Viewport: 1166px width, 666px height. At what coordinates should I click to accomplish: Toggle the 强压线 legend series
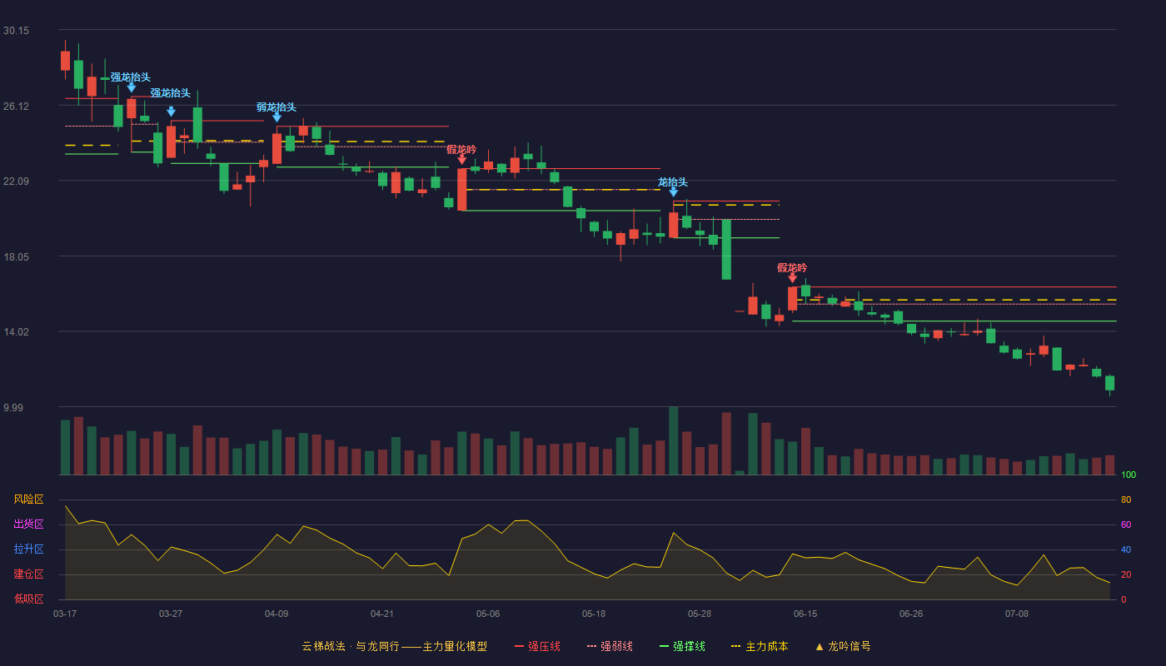537,646
